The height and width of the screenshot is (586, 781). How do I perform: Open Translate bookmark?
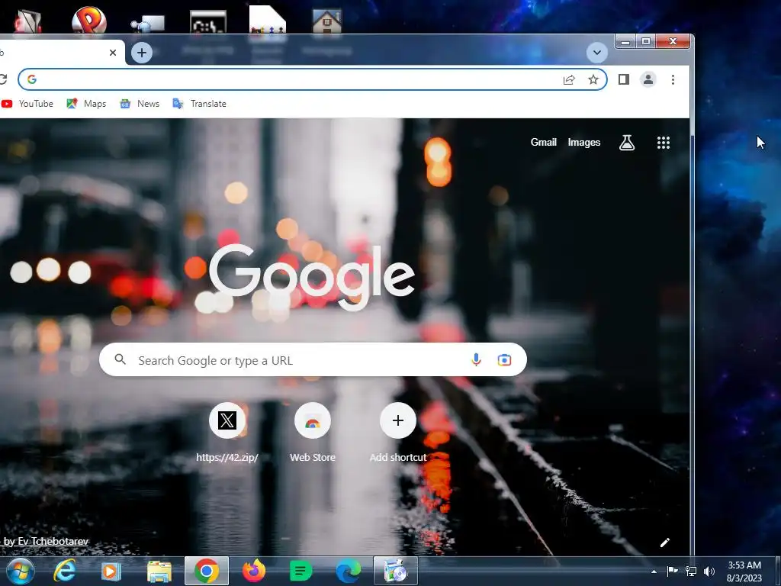click(x=199, y=104)
